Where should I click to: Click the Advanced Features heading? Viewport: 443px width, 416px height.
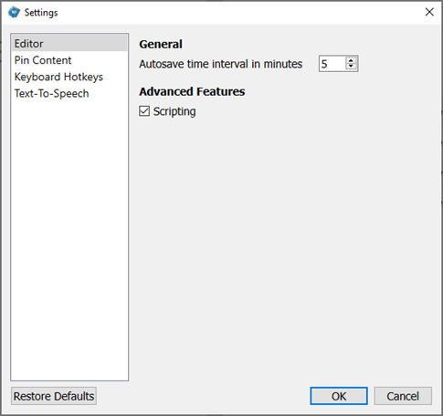tap(192, 91)
